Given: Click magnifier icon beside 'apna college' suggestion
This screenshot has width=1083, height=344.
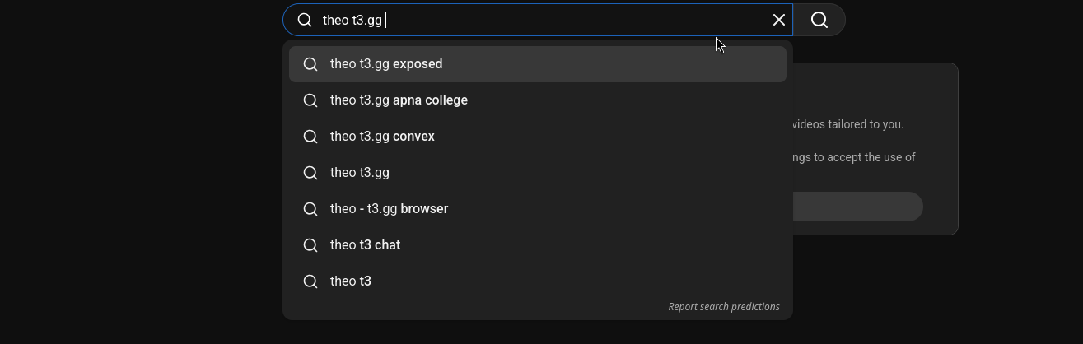Looking at the screenshot, I should click(x=310, y=100).
